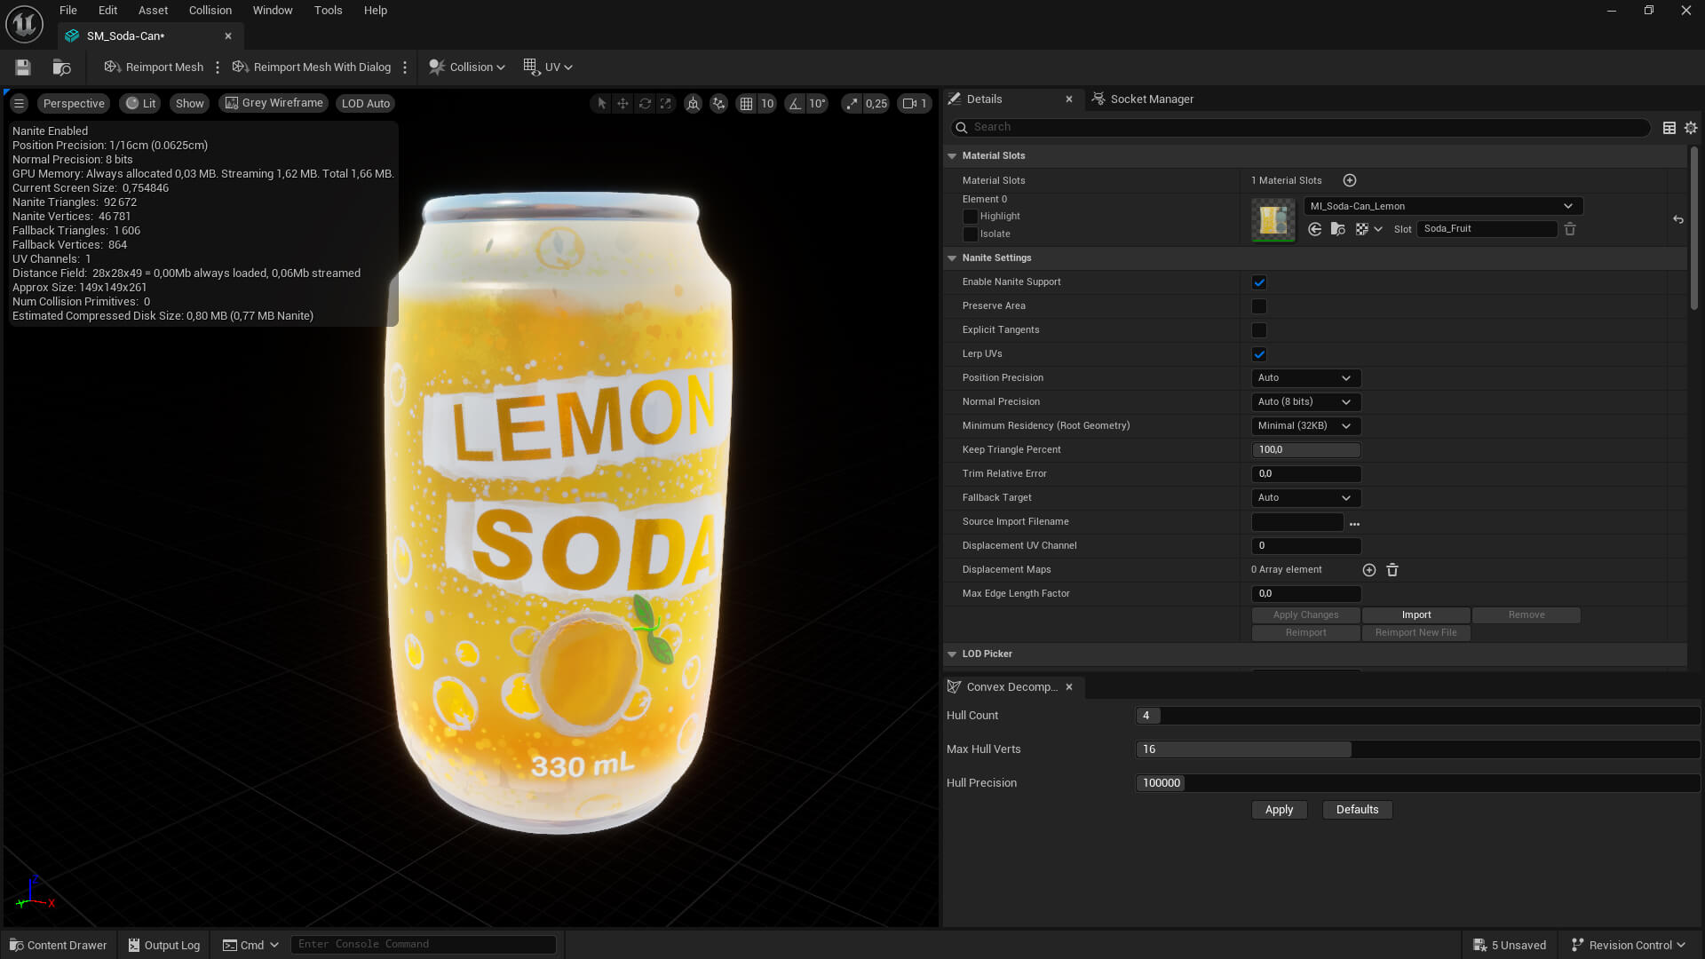This screenshot has width=1705, height=959.
Task: Open the Position Precision dropdown
Action: [x=1305, y=378]
